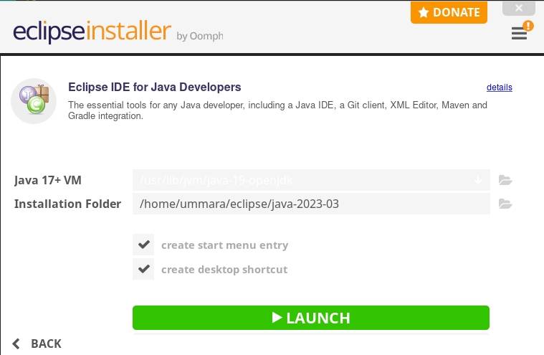Viewport: 544px width, 355px height.
Task: Click the 'Java 17+ VM' label
Action: coord(48,181)
